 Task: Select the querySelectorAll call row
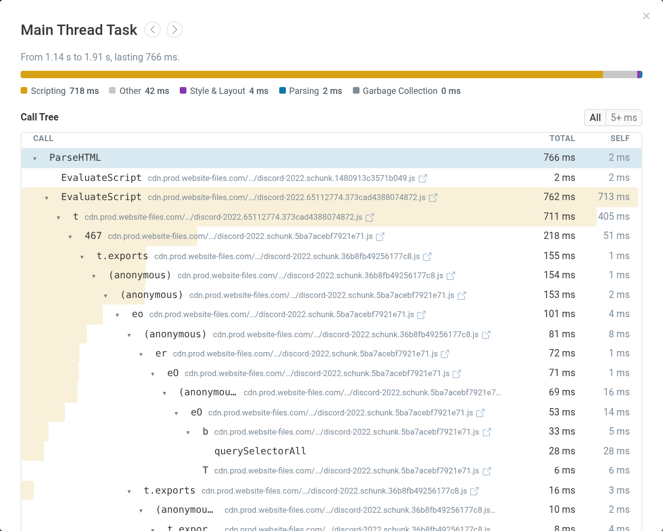(331, 451)
